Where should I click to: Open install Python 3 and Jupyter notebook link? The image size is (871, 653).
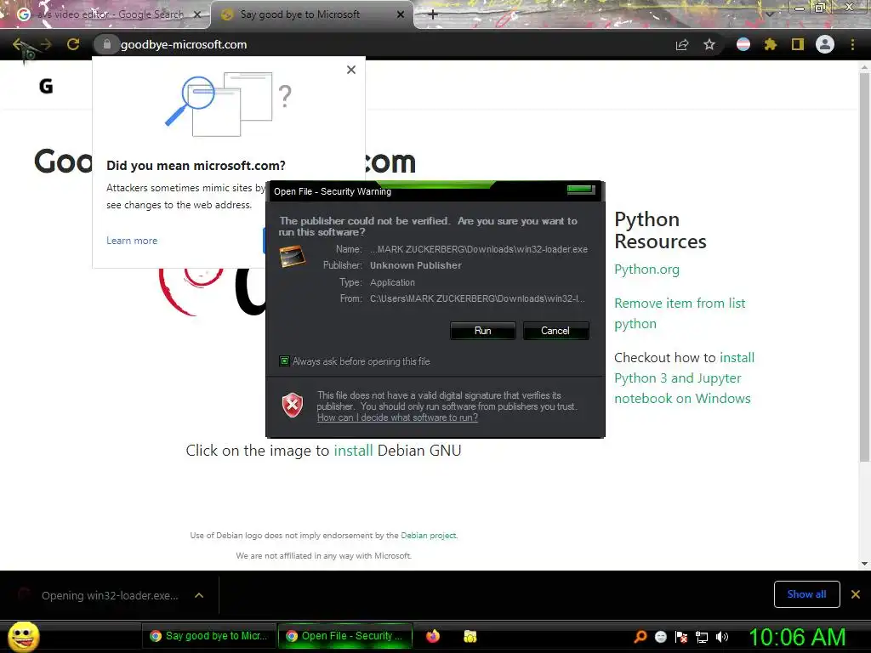click(x=685, y=378)
